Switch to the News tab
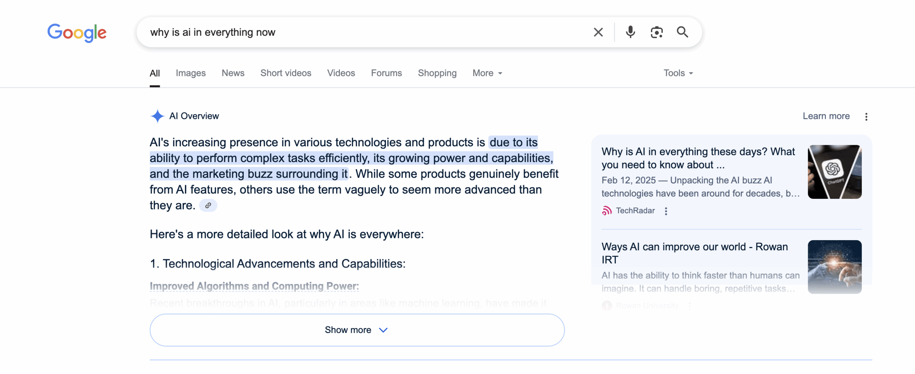The width and height of the screenshot is (915, 374). coord(233,73)
